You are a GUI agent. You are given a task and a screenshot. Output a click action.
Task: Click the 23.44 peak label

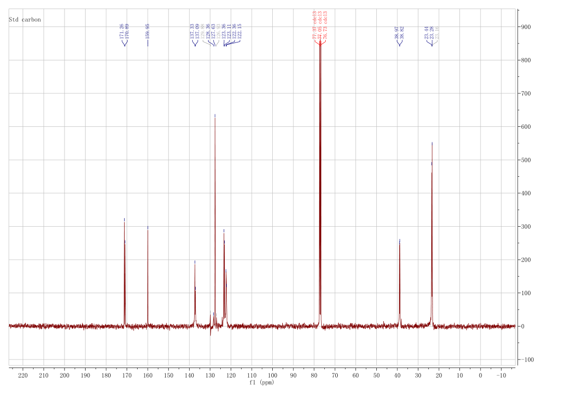coord(426,33)
